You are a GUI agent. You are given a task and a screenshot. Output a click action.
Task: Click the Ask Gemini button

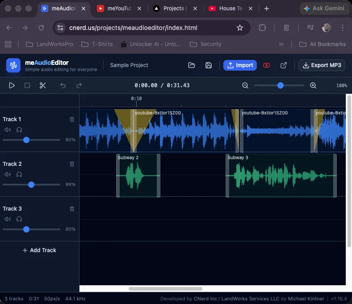(x=324, y=8)
